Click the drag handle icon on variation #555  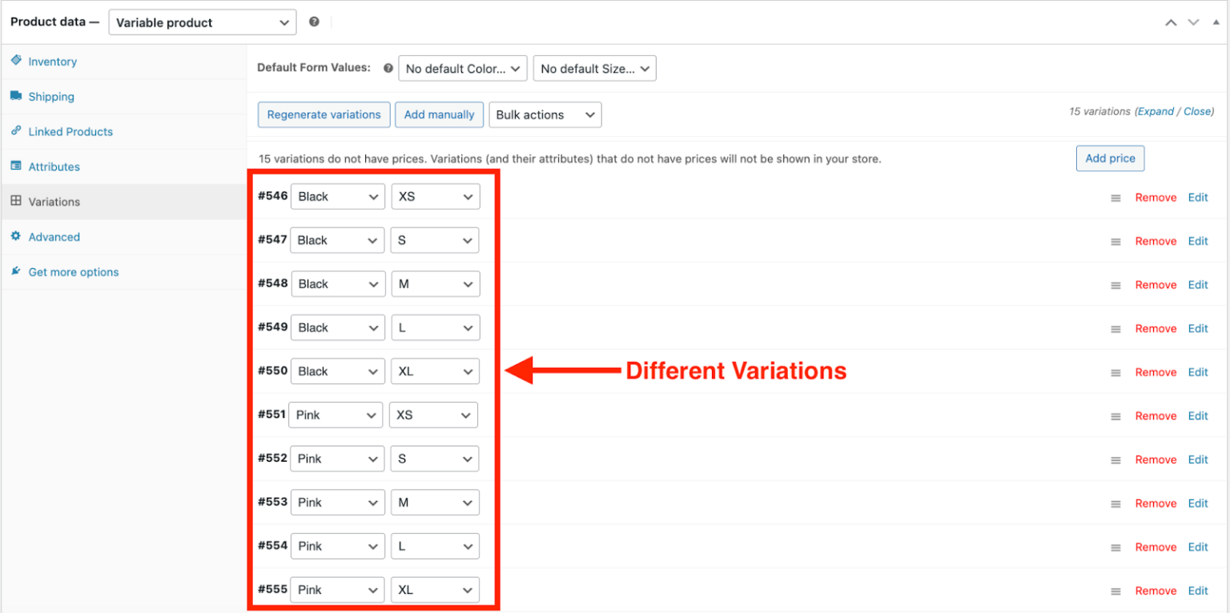pos(1115,590)
